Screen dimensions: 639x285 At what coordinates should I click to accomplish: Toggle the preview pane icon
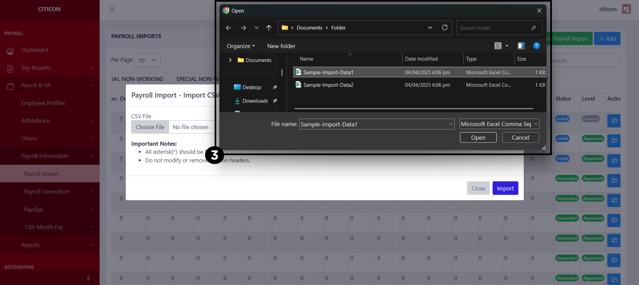(x=521, y=46)
